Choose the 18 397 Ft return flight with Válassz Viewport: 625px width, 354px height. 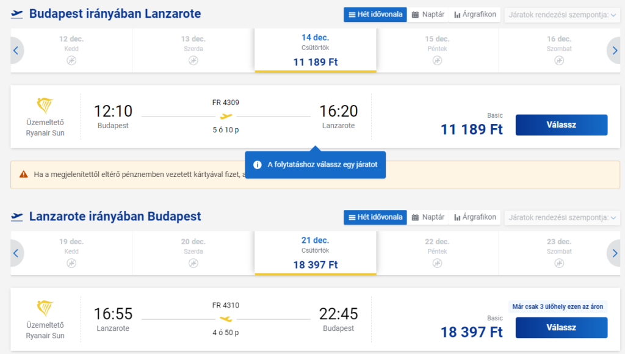click(562, 328)
